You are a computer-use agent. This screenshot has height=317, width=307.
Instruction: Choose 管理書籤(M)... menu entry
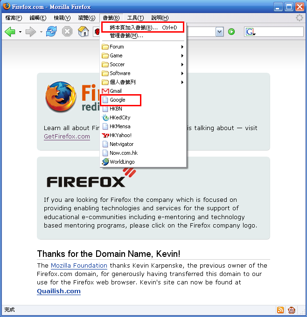coord(143,36)
